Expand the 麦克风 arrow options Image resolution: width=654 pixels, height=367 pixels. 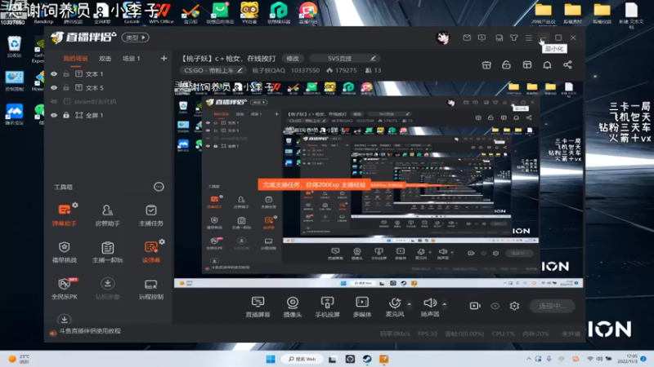[410, 304]
